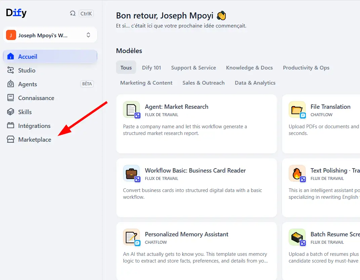Click the Intégrations icon
This screenshot has width=360, height=280.
click(x=10, y=126)
